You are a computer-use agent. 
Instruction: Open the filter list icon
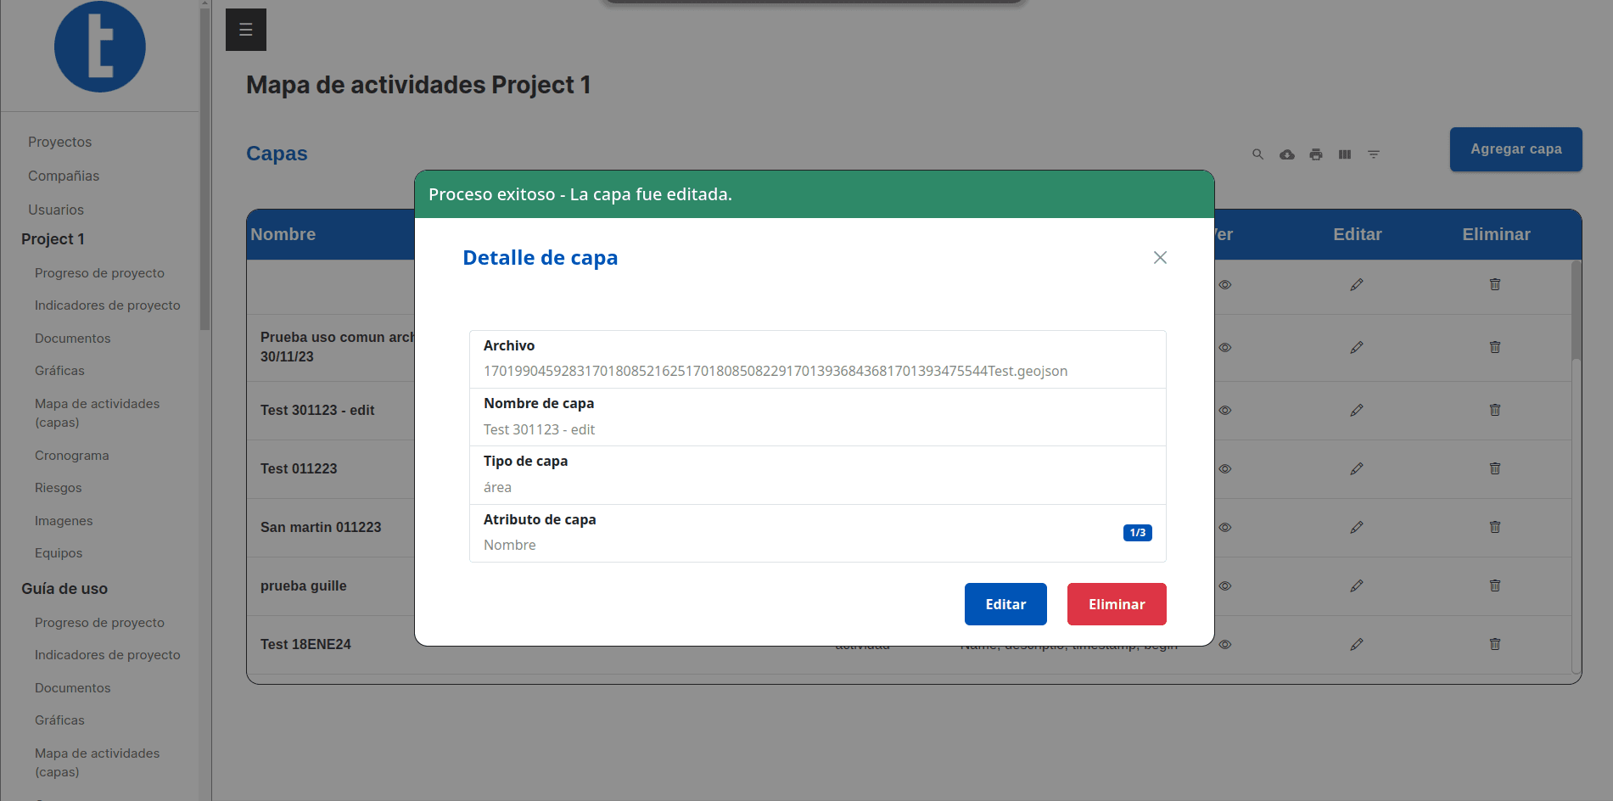(x=1374, y=154)
